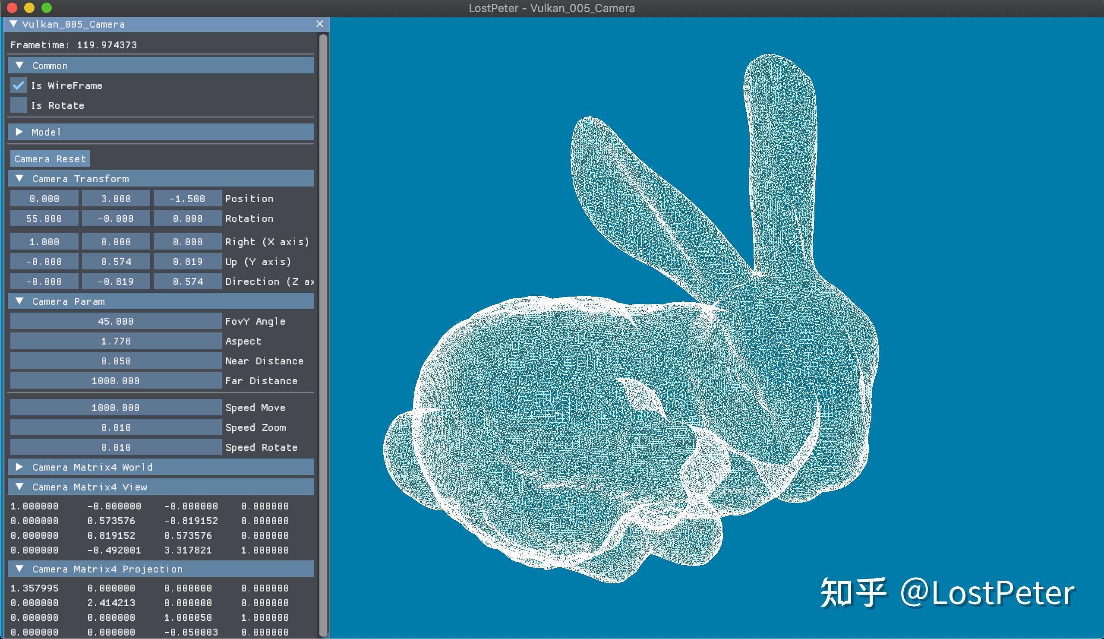Screen dimensions: 1104x639
Task: Click Rotation Y field showing -0.000
Action: [x=116, y=218]
